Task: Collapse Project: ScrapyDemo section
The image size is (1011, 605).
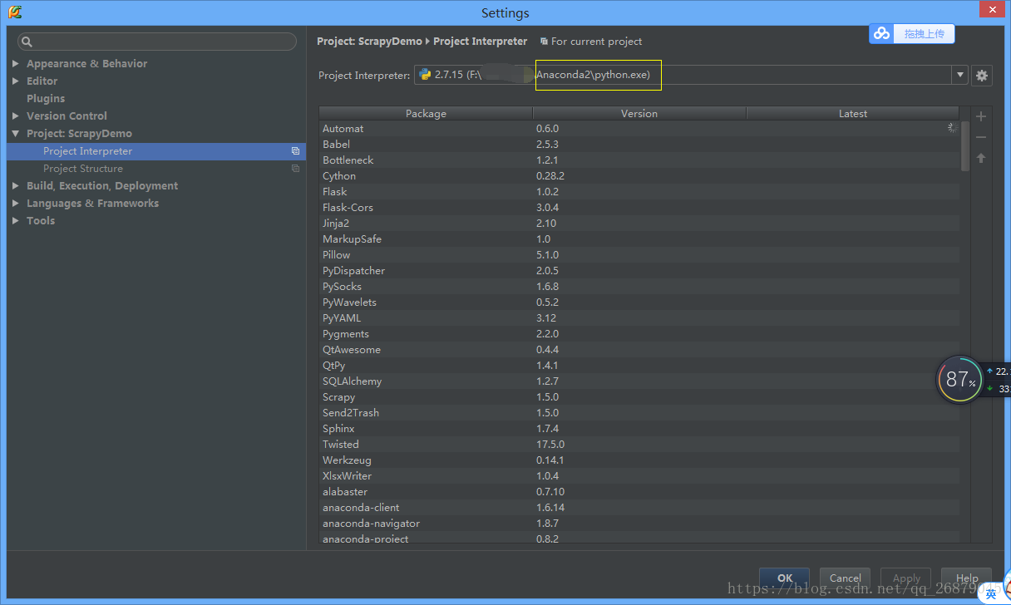Action: tap(16, 134)
